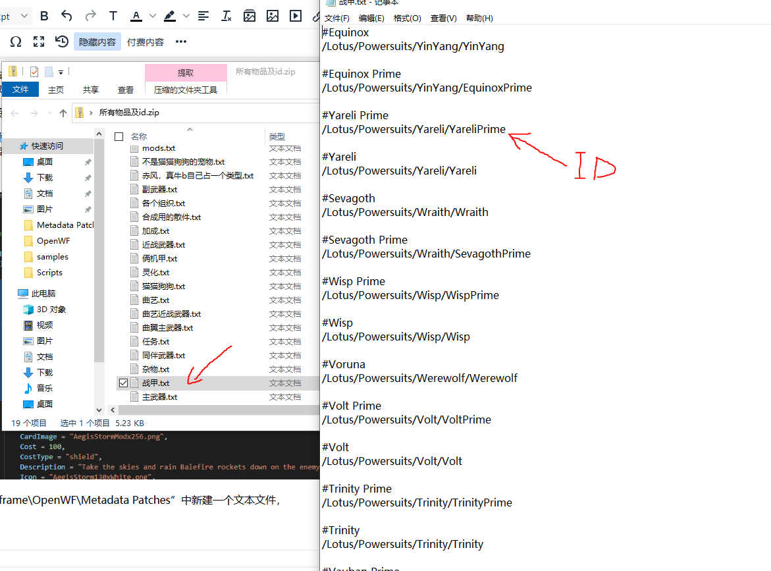Toggle the 隐藏内容 button in editor
The height and width of the screenshot is (571, 771).
click(97, 42)
